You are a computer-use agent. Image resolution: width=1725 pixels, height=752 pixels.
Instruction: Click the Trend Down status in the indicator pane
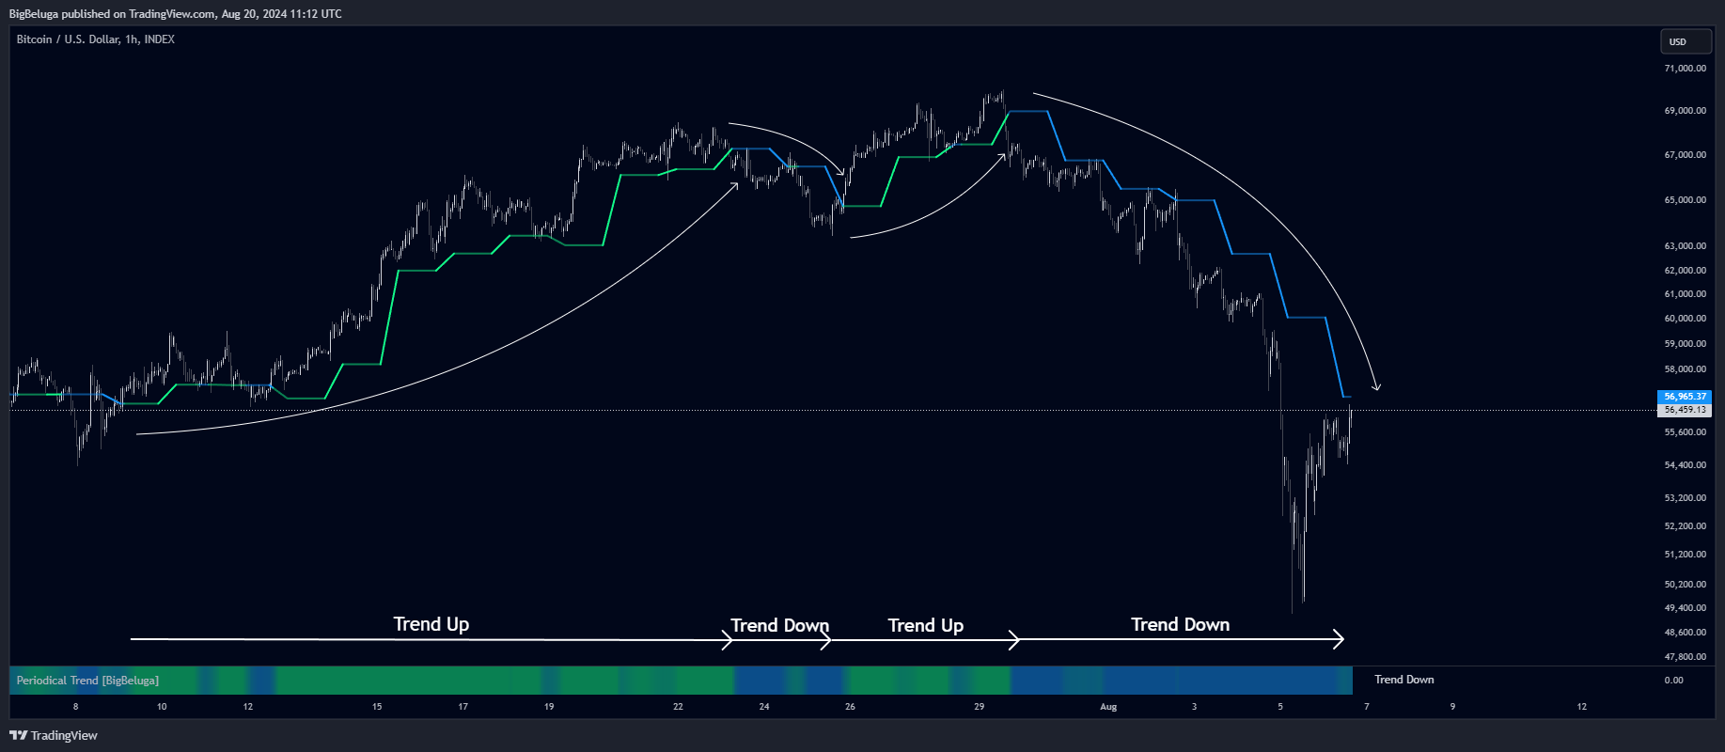point(1404,680)
